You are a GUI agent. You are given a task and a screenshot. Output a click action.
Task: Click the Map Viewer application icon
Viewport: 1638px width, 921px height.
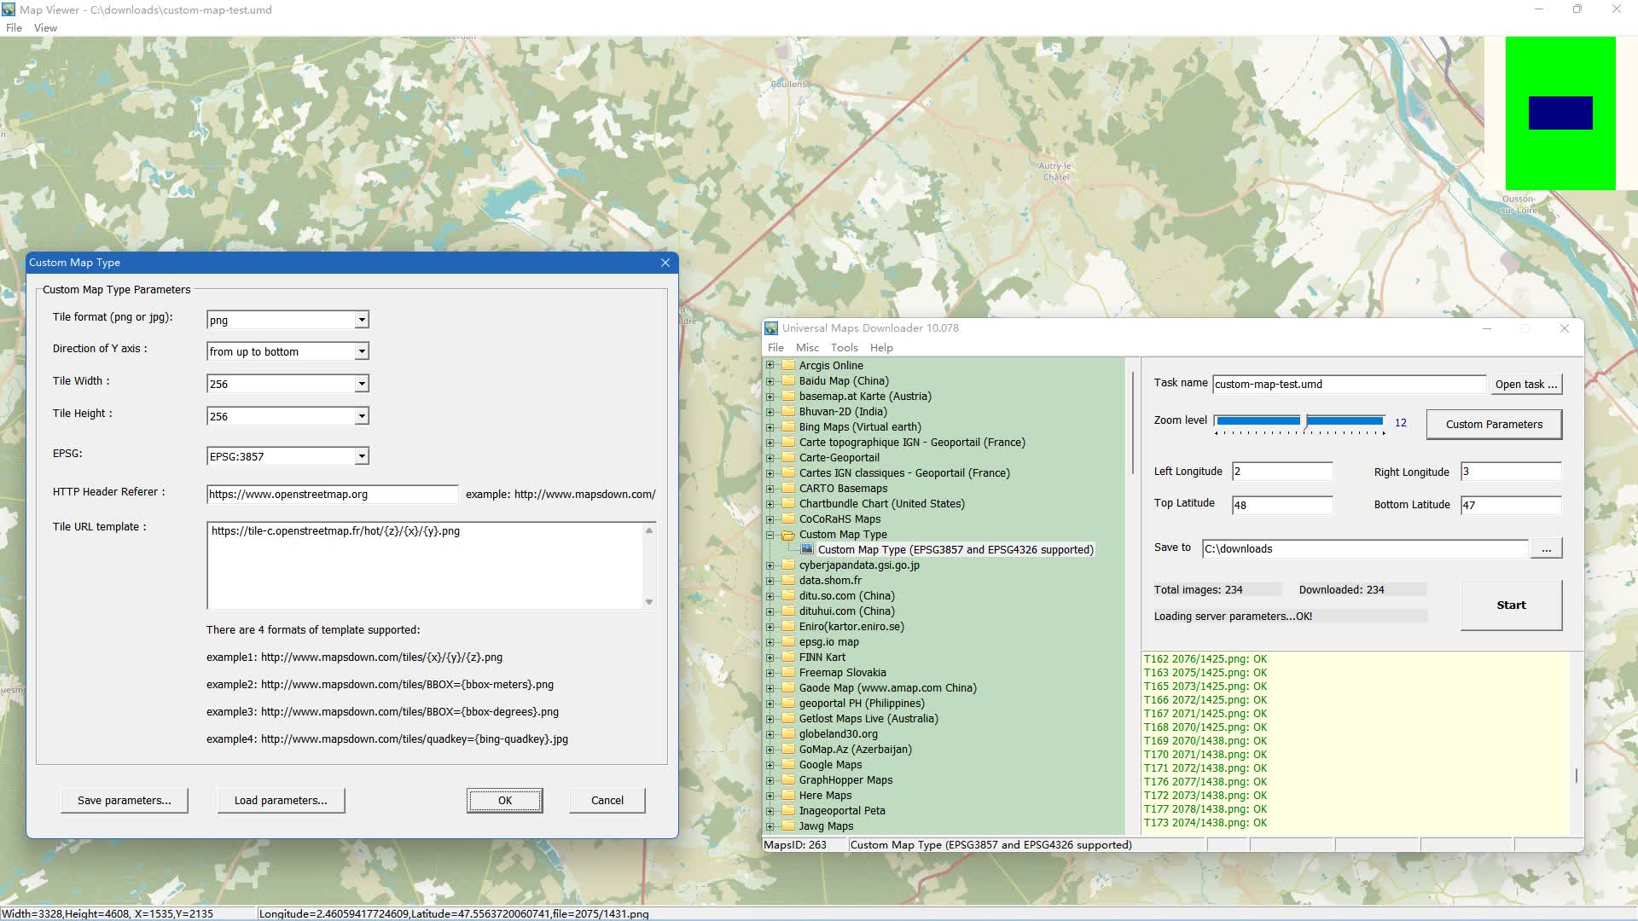(x=9, y=9)
